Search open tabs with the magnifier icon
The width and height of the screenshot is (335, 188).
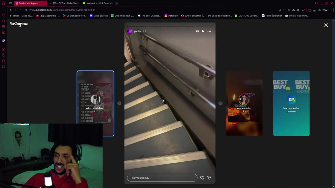[x=316, y=3]
